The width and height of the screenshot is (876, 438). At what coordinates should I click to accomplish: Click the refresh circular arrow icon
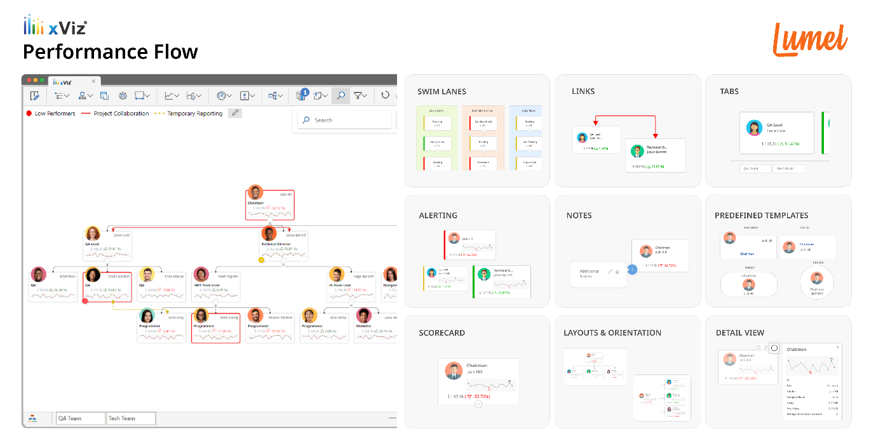pos(385,95)
